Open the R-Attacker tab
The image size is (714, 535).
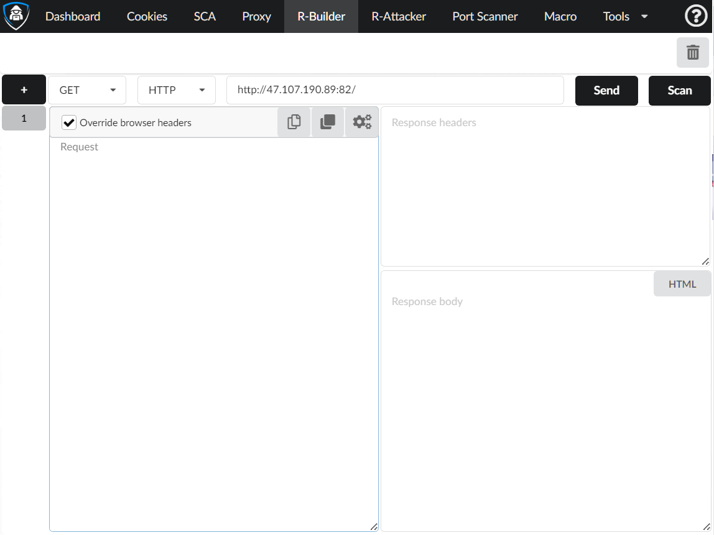pos(399,17)
